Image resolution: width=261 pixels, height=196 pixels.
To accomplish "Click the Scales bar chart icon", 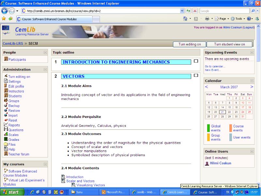I will pyautogui.click(x=6, y=134).
